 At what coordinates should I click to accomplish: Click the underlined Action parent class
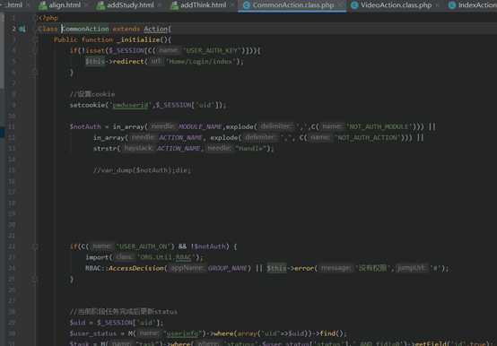coord(155,29)
